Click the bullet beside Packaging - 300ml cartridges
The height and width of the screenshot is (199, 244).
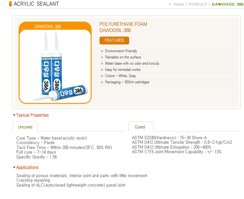click(x=102, y=82)
